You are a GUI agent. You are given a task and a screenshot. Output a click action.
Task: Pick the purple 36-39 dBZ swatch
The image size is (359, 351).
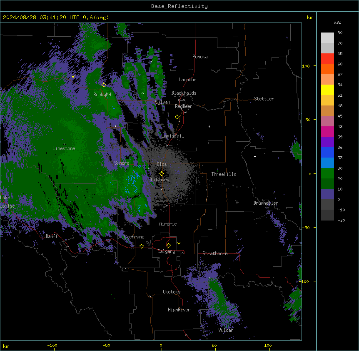click(x=327, y=142)
